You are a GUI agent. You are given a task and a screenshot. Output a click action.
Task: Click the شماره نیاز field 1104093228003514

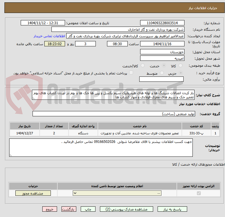pos(162,23)
